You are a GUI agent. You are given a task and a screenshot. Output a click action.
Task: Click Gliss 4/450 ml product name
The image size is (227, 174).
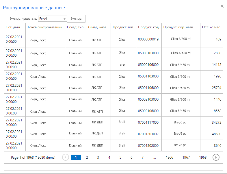[x=181, y=53]
